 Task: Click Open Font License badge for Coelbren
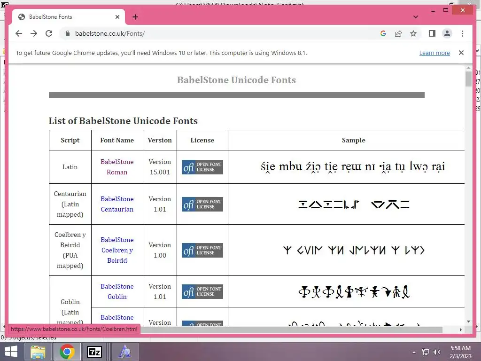click(x=202, y=250)
